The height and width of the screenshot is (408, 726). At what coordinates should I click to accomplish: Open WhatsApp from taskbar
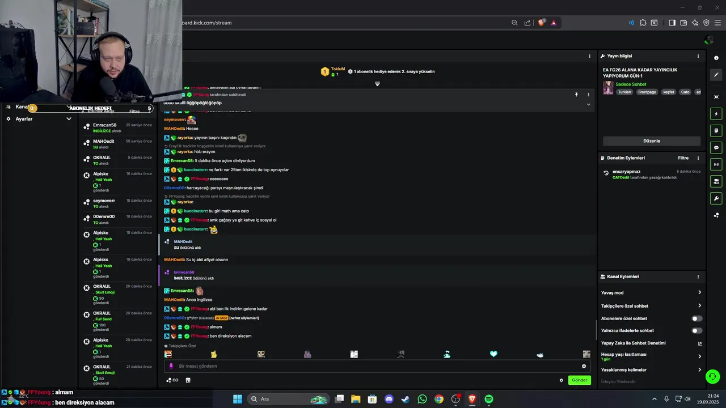click(422, 399)
